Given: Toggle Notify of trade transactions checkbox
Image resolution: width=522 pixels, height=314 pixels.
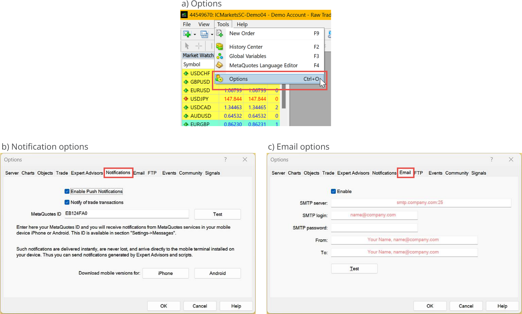Looking at the screenshot, I should (x=67, y=202).
